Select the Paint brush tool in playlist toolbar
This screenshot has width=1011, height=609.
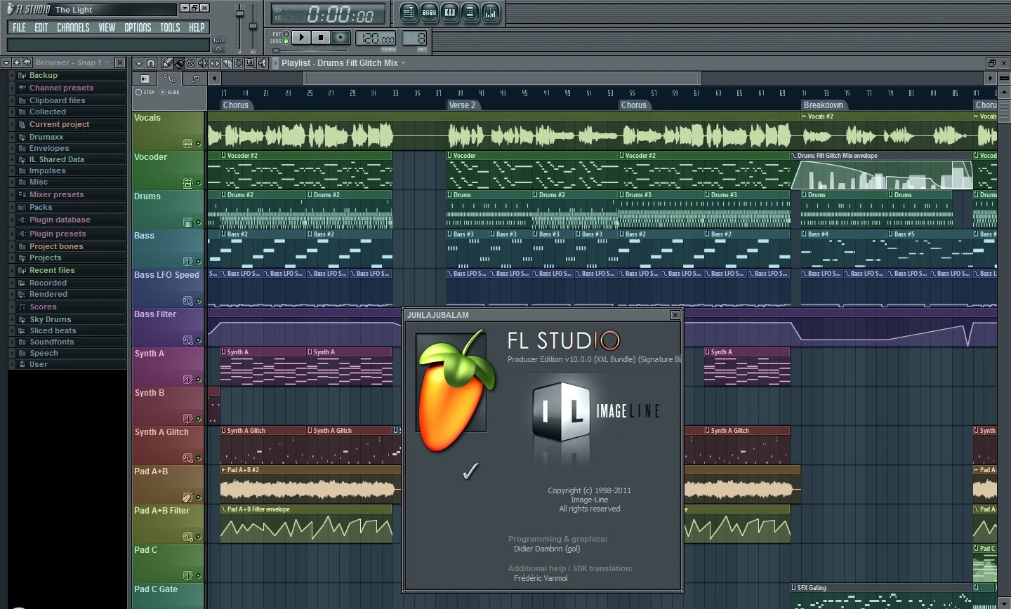click(179, 63)
